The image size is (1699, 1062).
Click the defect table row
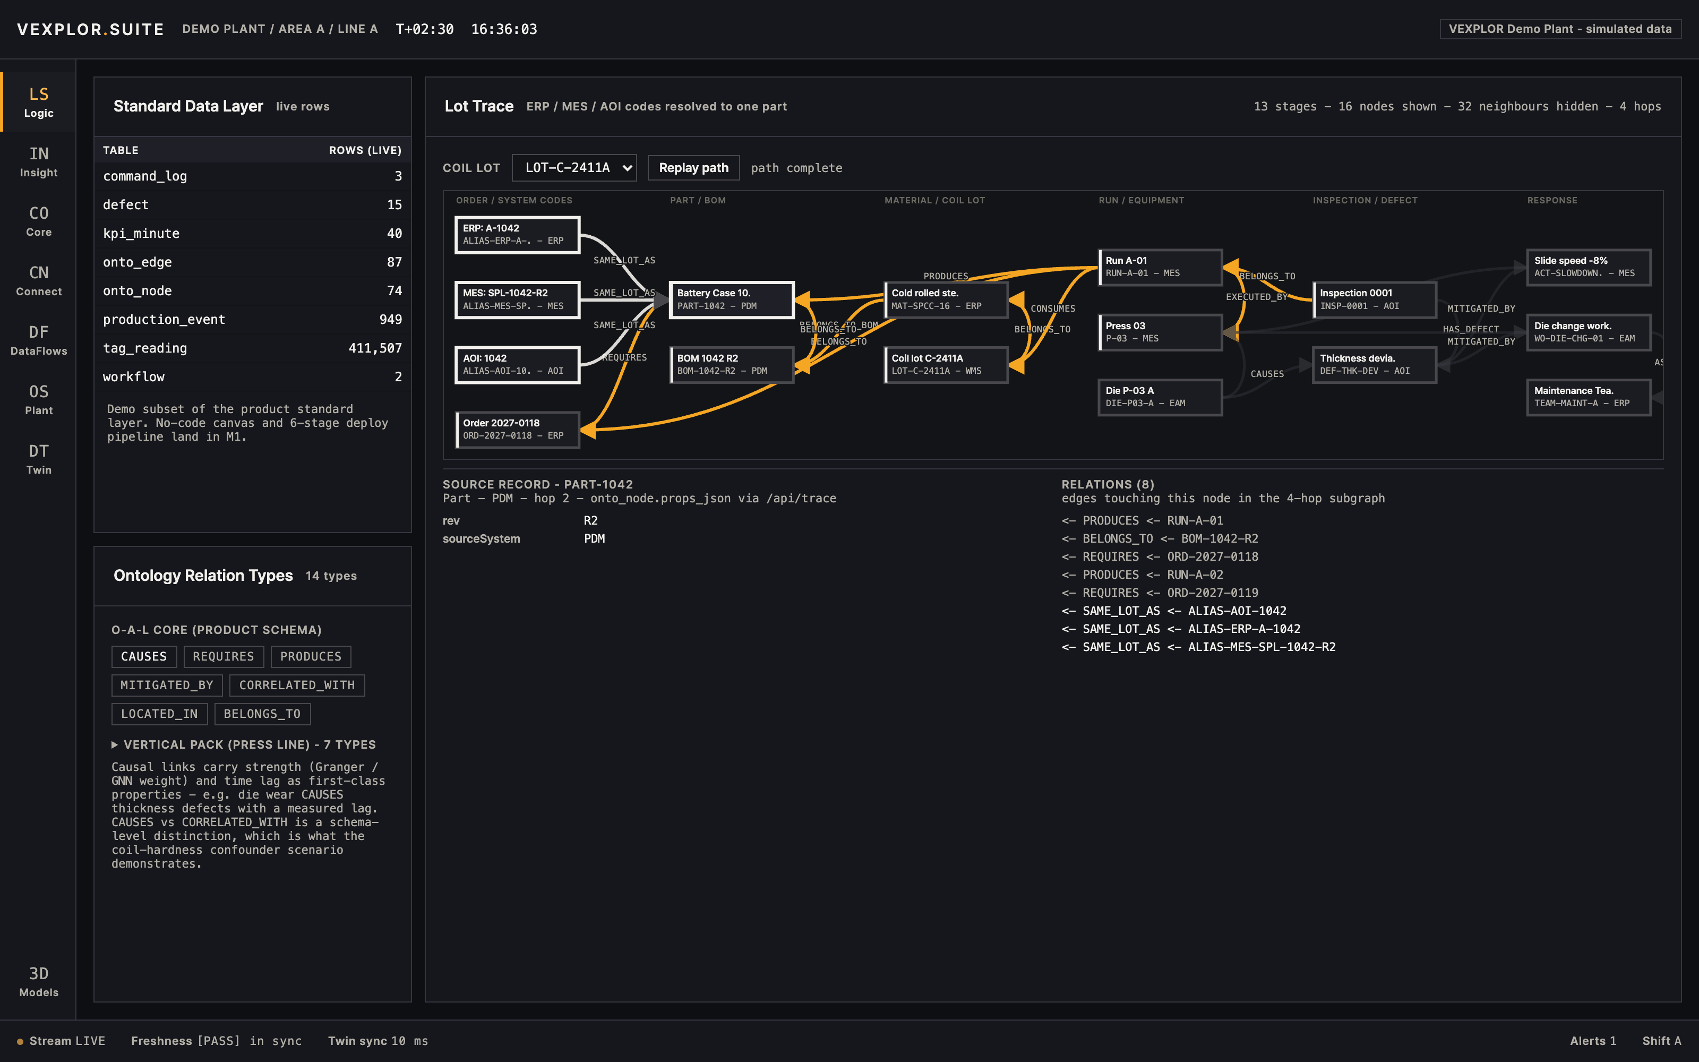tap(253, 205)
